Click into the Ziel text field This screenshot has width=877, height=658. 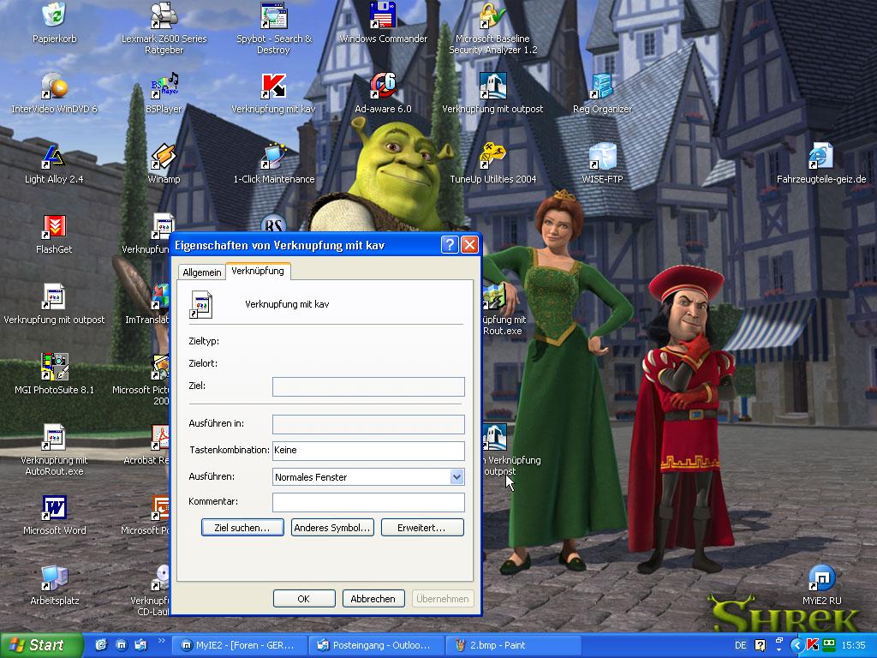(x=368, y=386)
